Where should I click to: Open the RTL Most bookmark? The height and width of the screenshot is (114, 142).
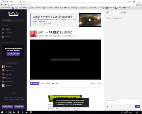59,8
